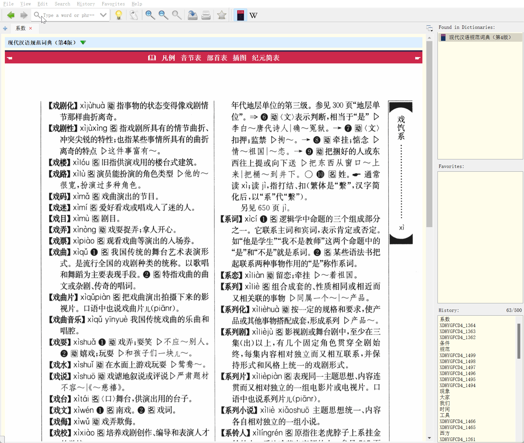
Task: Select the 系数 tab
Action: pyautogui.click(x=21, y=28)
